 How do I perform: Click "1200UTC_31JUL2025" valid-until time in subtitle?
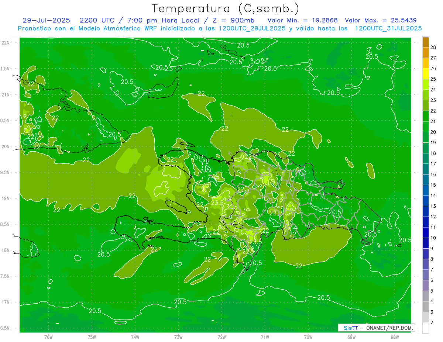(388, 28)
